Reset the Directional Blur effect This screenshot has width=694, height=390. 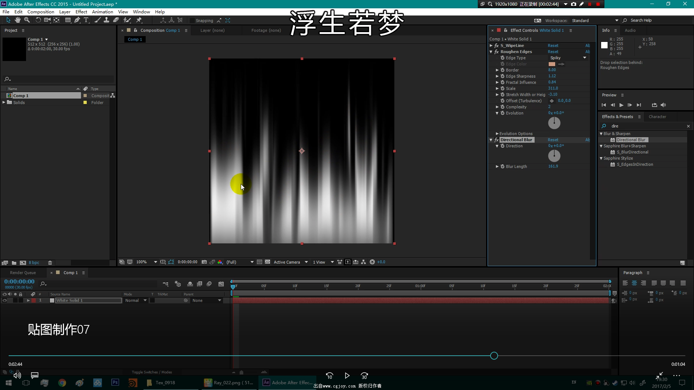[553, 140]
